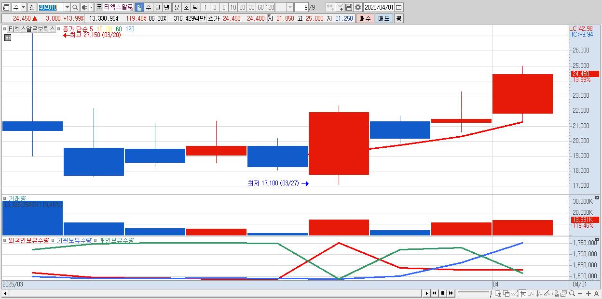The height and width of the screenshot is (299, 602).
Task: Open the chart settings gear icon
Action: click(x=357, y=7)
